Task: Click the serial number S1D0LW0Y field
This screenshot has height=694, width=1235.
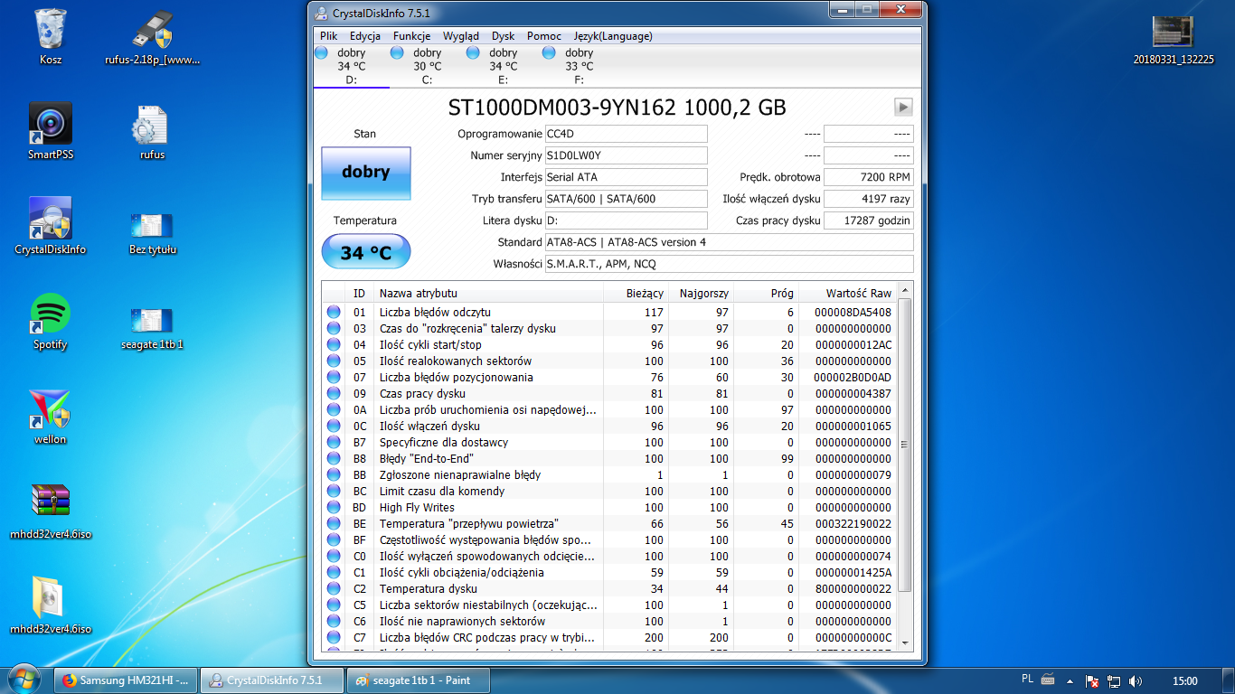Action: tap(627, 155)
